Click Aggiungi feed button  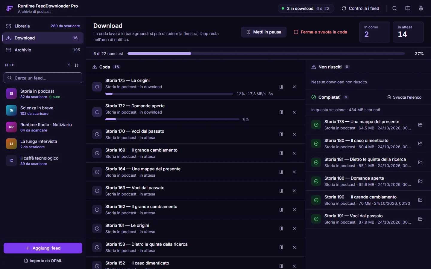[x=43, y=248]
